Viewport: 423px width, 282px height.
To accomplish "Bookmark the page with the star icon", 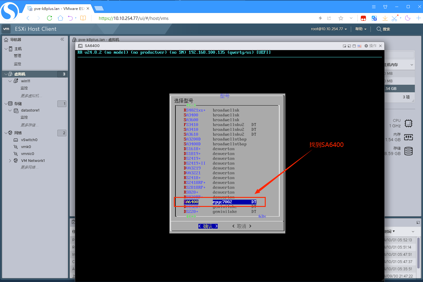I will (341, 18).
